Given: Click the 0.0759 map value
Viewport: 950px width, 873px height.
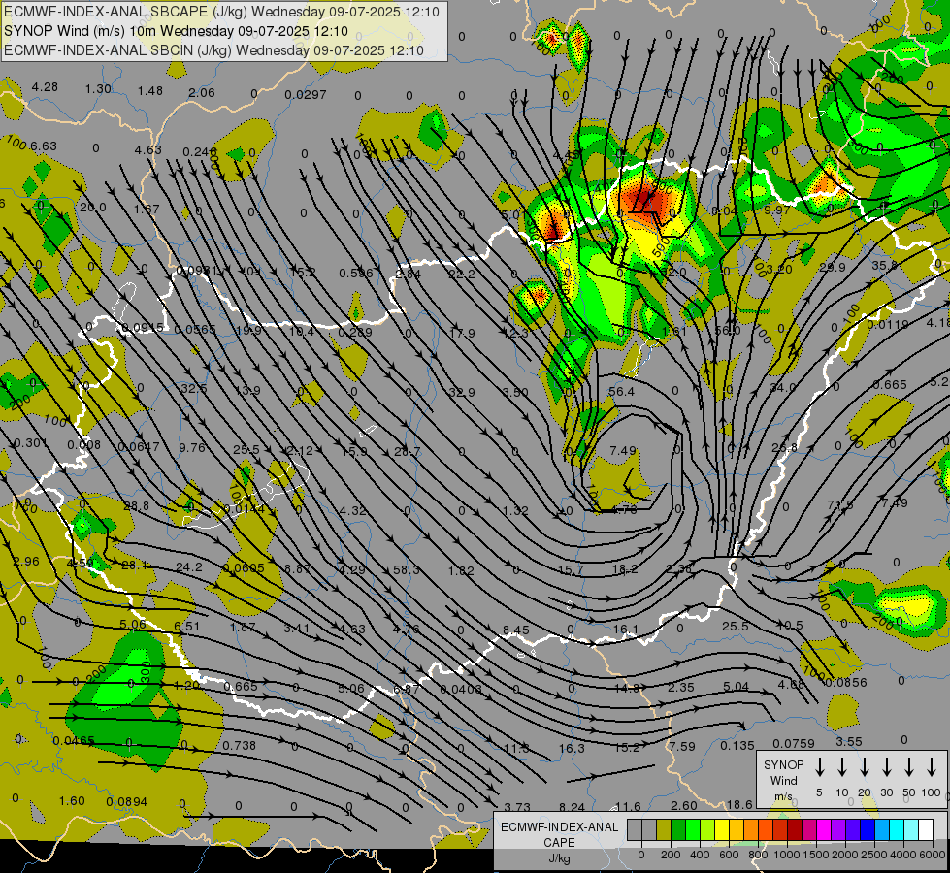Looking at the screenshot, I should coord(794,744).
